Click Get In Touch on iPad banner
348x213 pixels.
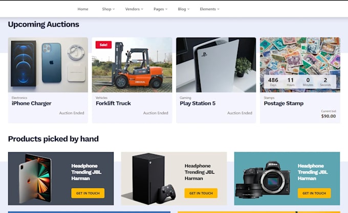pyautogui.click(x=88, y=193)
